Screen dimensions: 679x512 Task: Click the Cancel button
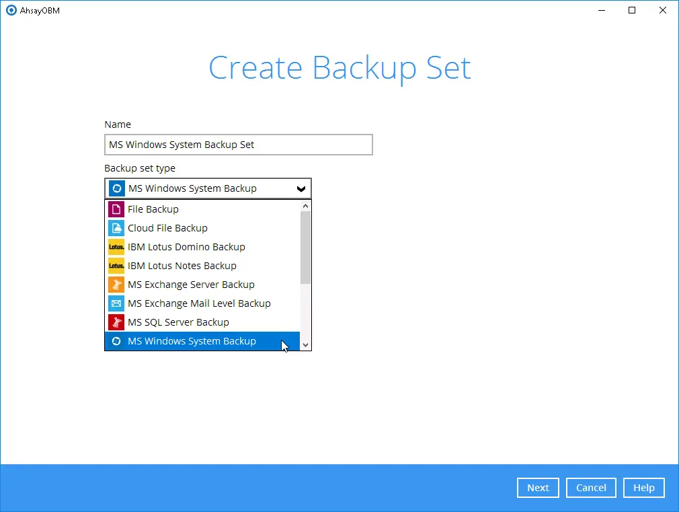[591, 488]
